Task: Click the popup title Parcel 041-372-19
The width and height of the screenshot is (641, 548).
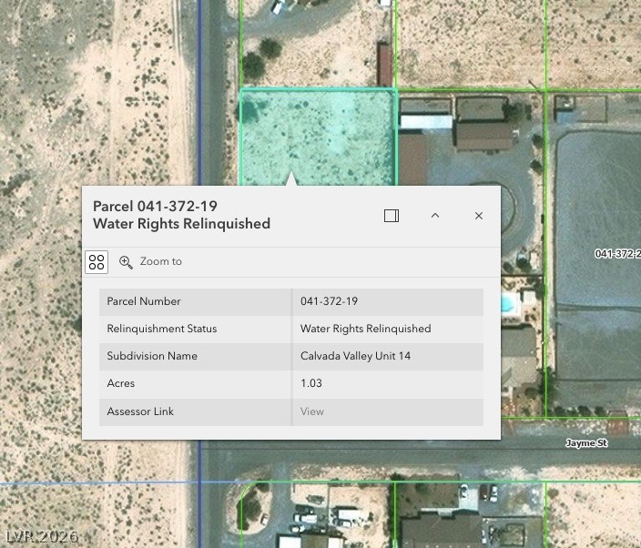Action: click(x=155, y=207)
